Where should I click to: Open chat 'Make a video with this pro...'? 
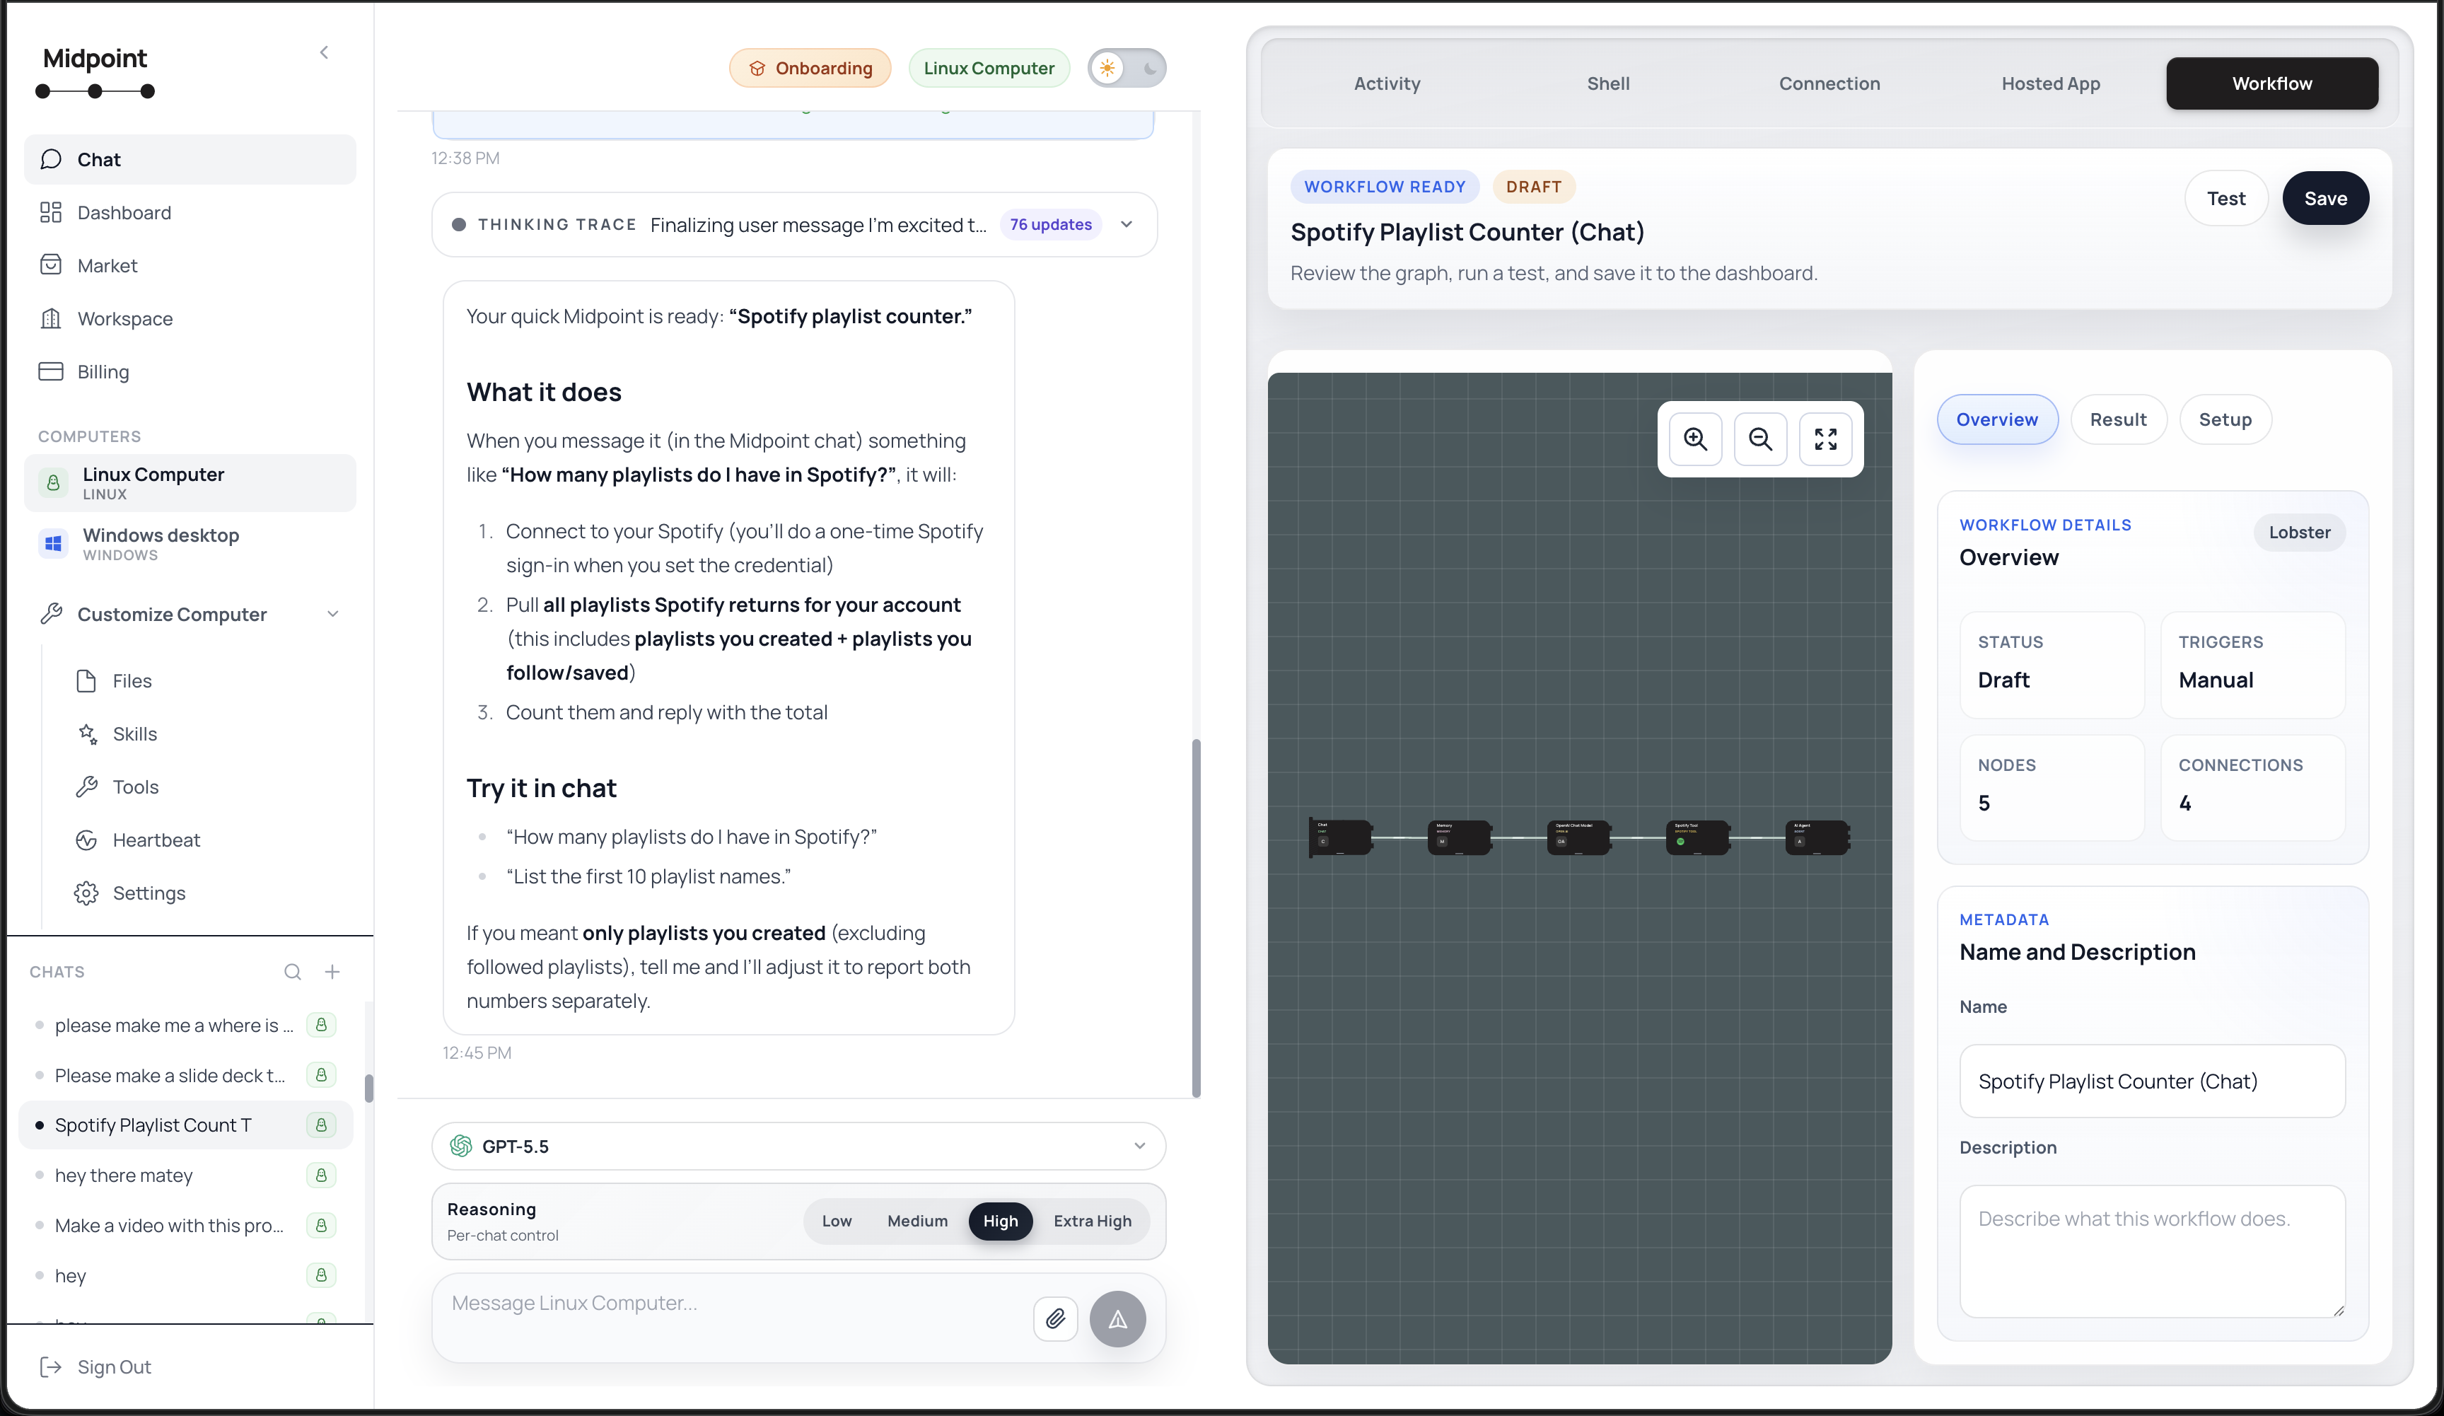(186, 1225)
